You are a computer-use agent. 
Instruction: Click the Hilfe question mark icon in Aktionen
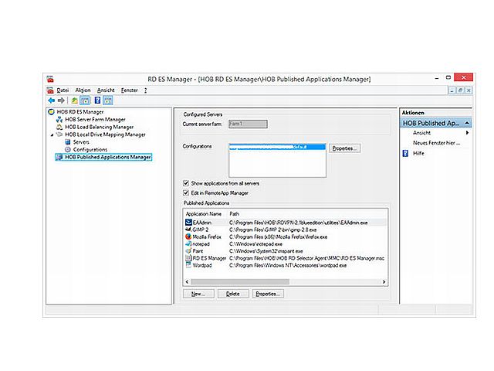point(405,153)
